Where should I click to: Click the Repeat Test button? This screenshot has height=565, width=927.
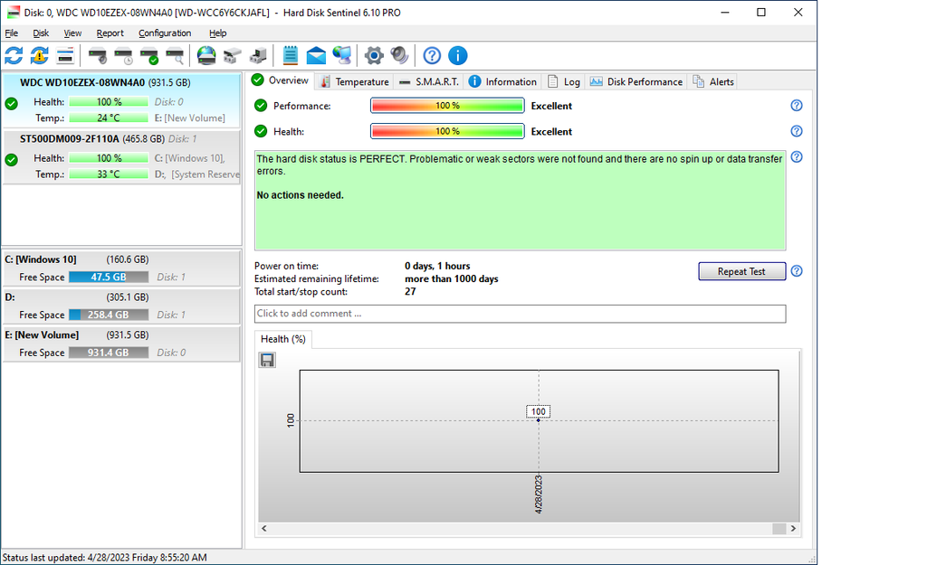(x=742, y=271)
